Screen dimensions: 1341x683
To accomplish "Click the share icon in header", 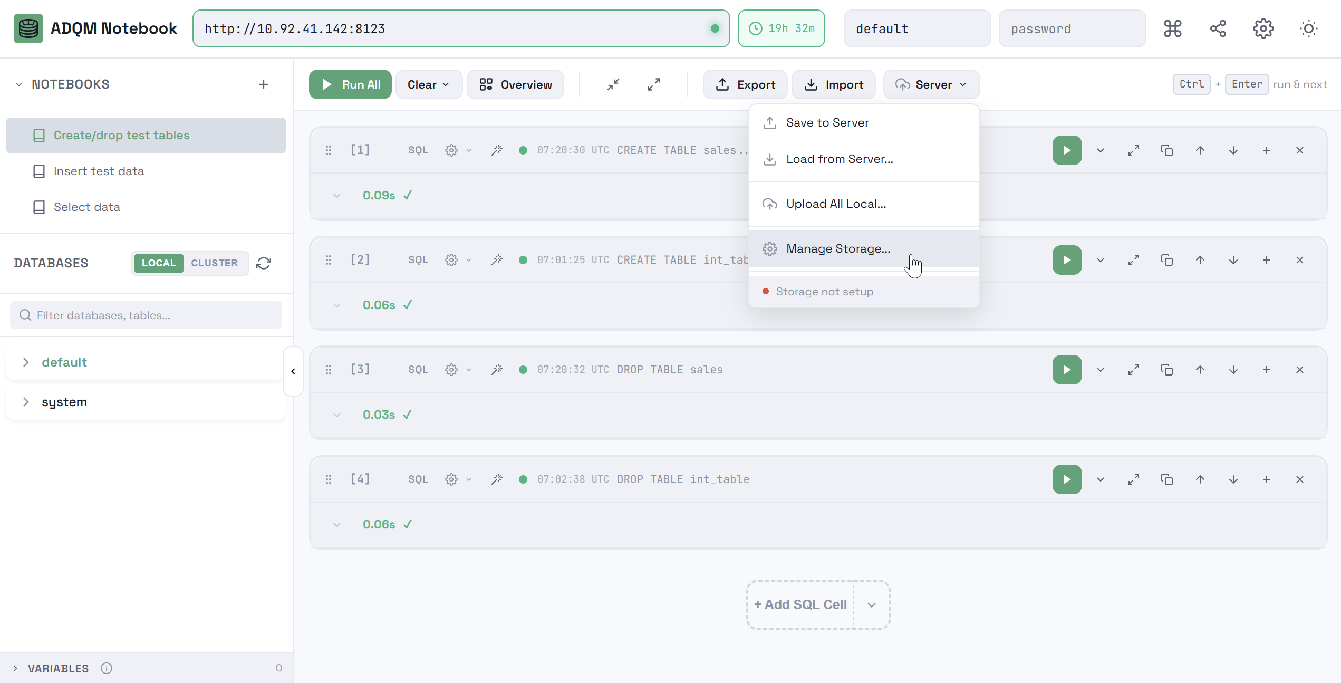I will (x=1218, y=28).
